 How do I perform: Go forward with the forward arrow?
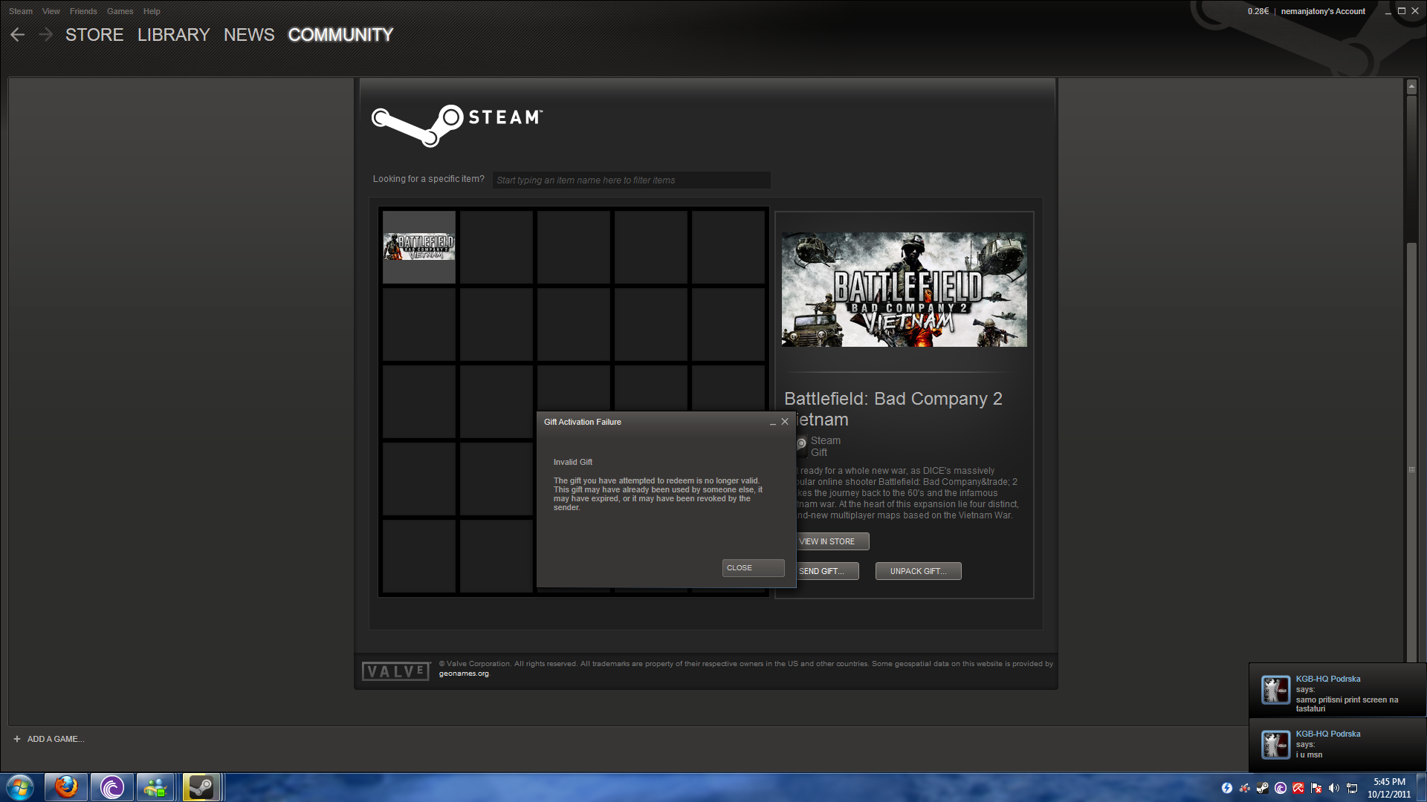pos(45,35)
